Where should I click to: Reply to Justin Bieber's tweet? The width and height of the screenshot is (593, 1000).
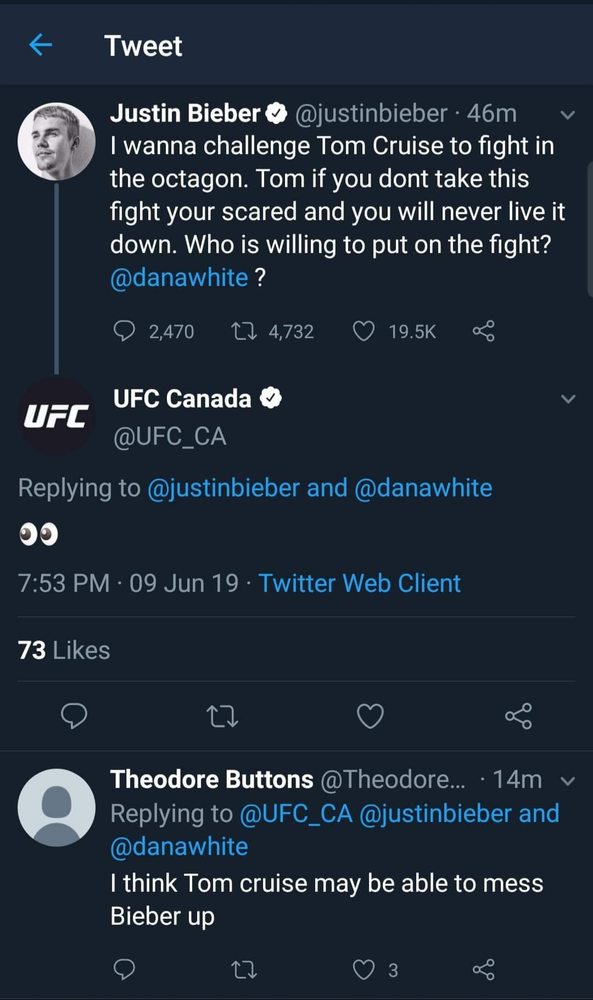tap(124, 331)
